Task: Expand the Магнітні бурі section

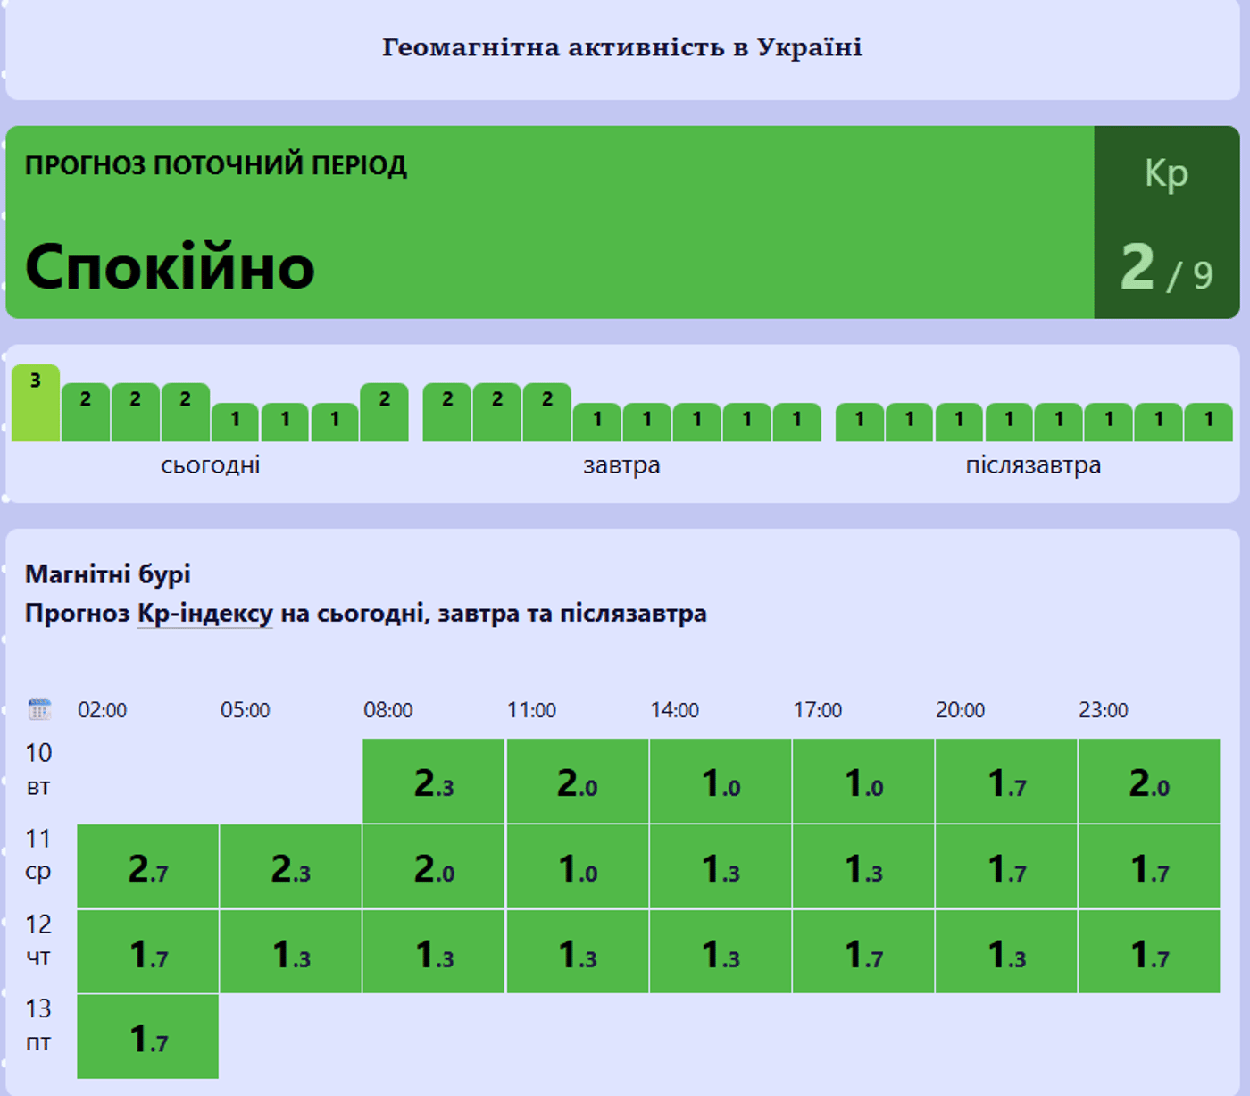Action: pos(109,574)
